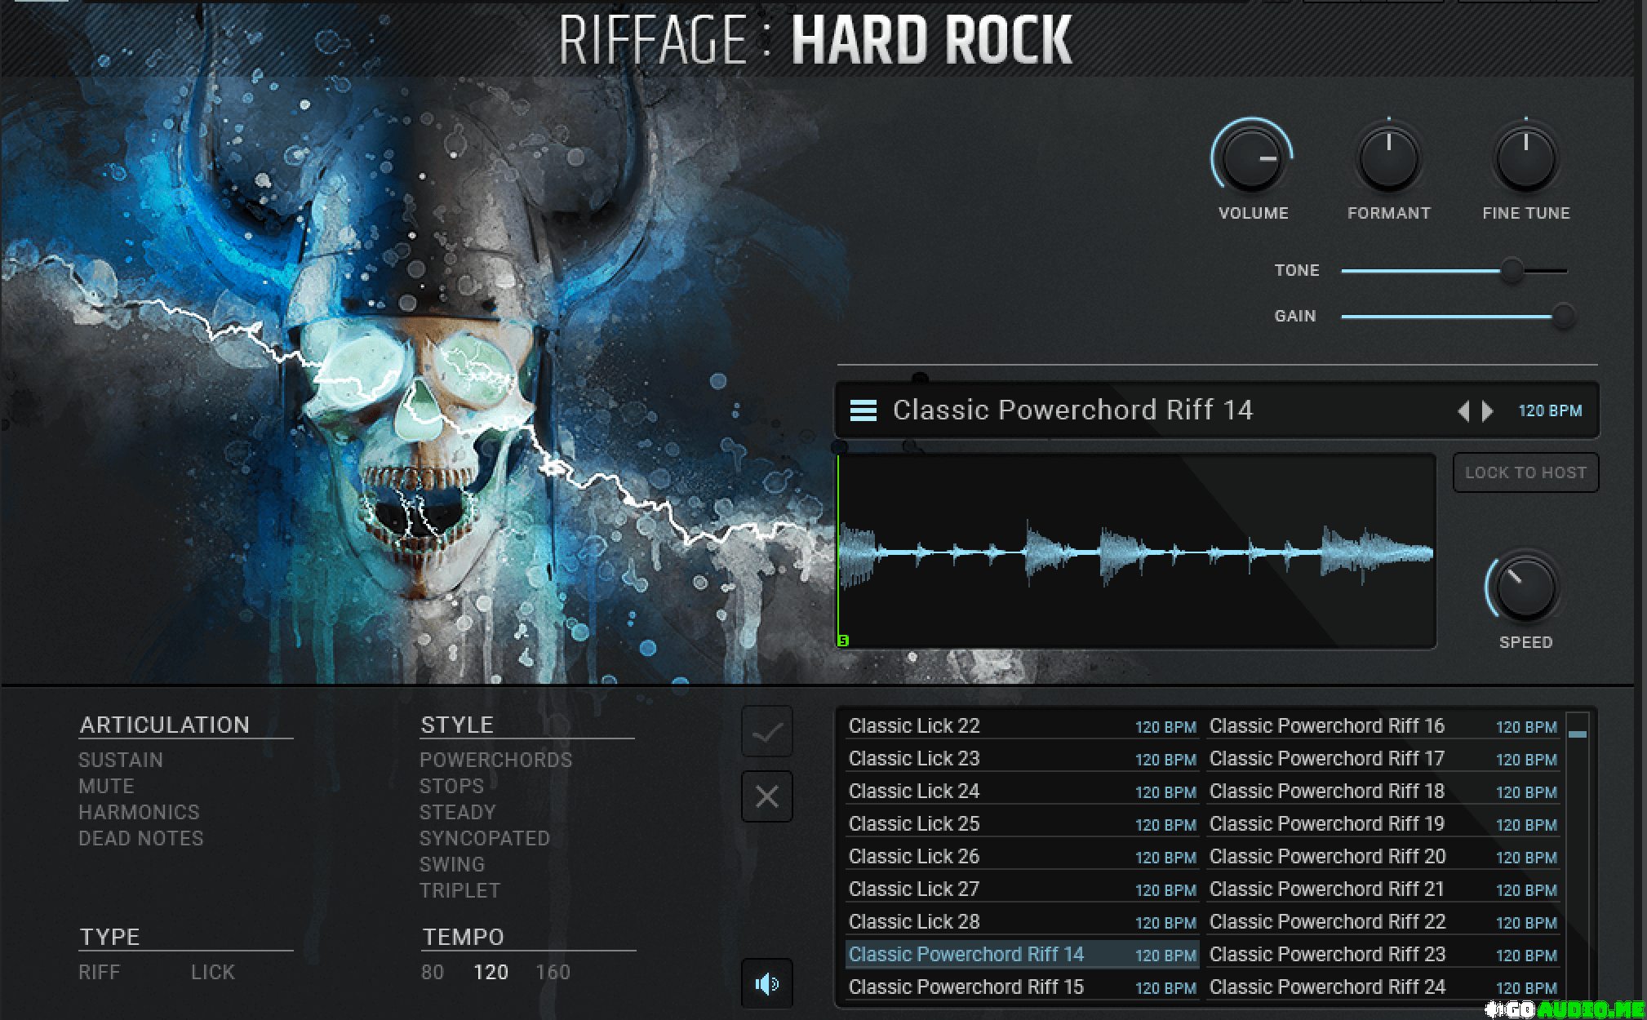Viewport: 1647px width, 1020px height.
Task: Enable the Sustain articulation filter
Action: tap(121, 760)
